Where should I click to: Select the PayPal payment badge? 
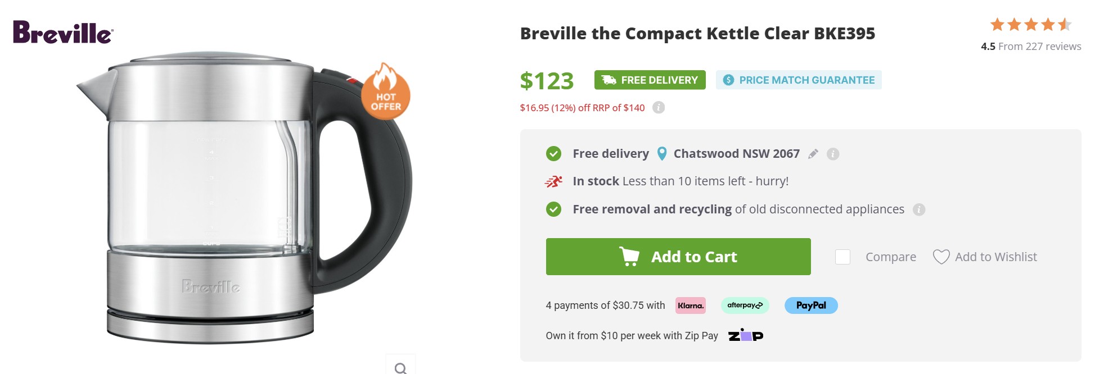811,305
